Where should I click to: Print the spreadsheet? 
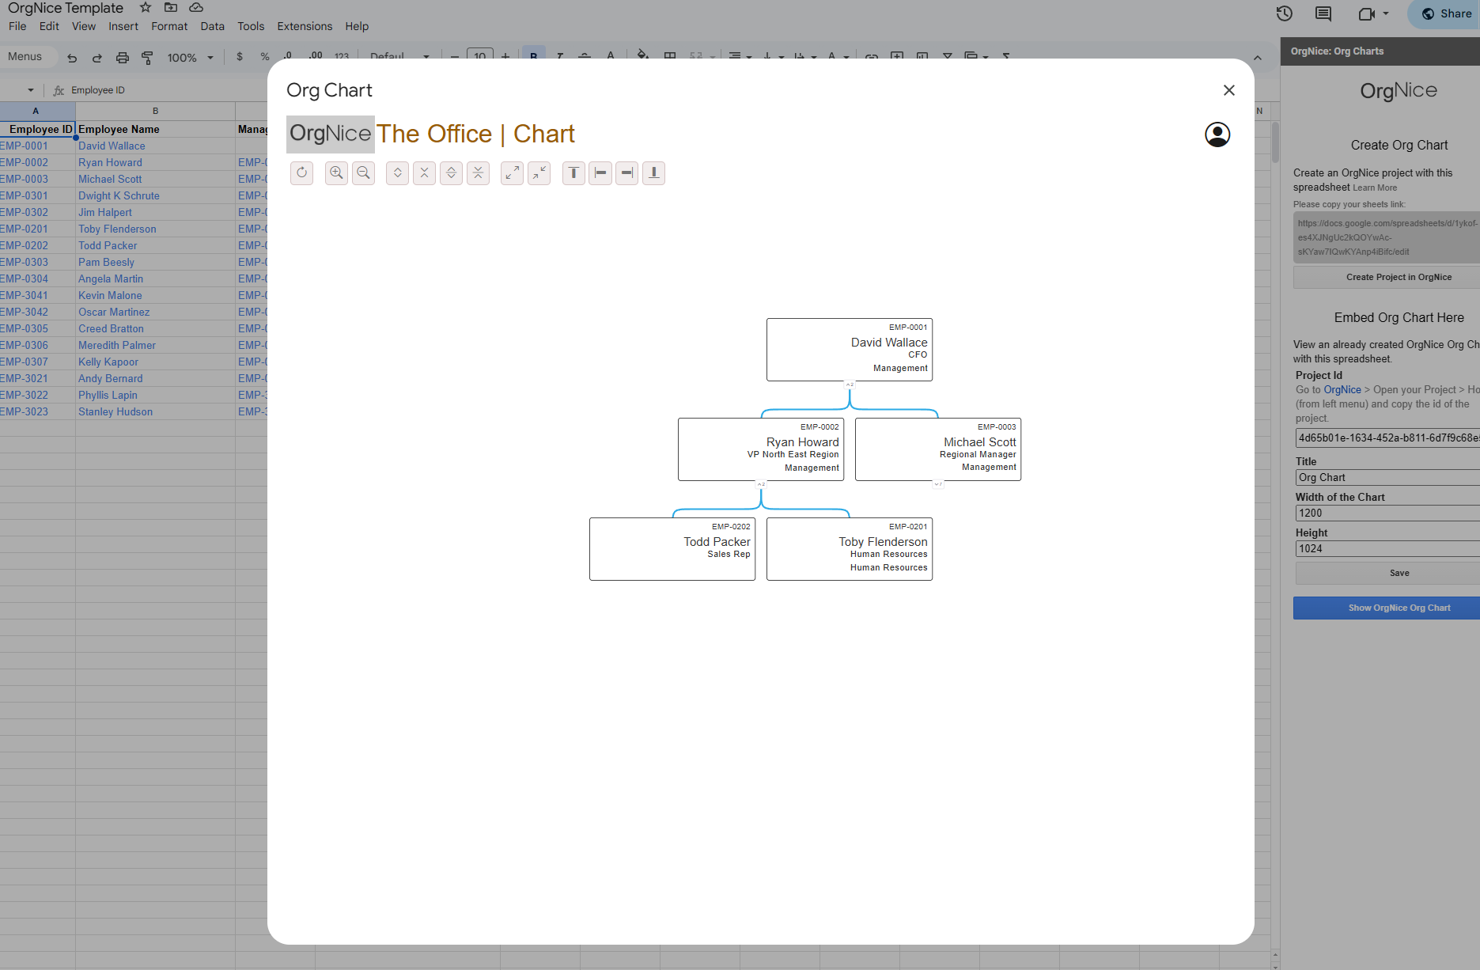click(x=123, y=57)
